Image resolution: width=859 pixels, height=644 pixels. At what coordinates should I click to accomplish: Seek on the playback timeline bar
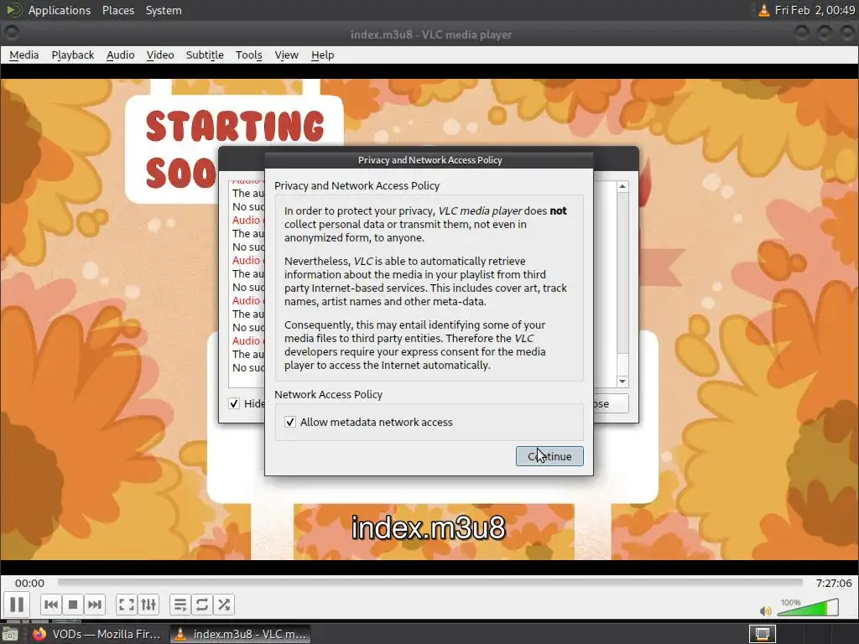[x=430, y=582]
